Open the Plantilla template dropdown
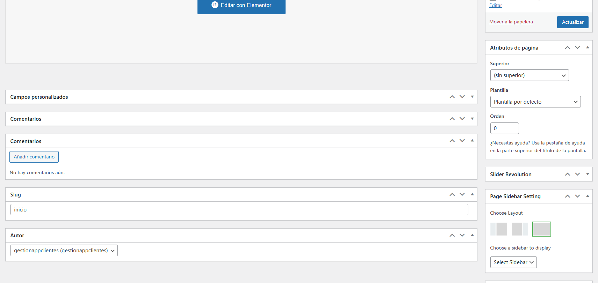Screen dimensions: 598x283 [535, 102]
